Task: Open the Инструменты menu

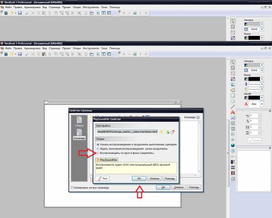Action: point(90,48)
